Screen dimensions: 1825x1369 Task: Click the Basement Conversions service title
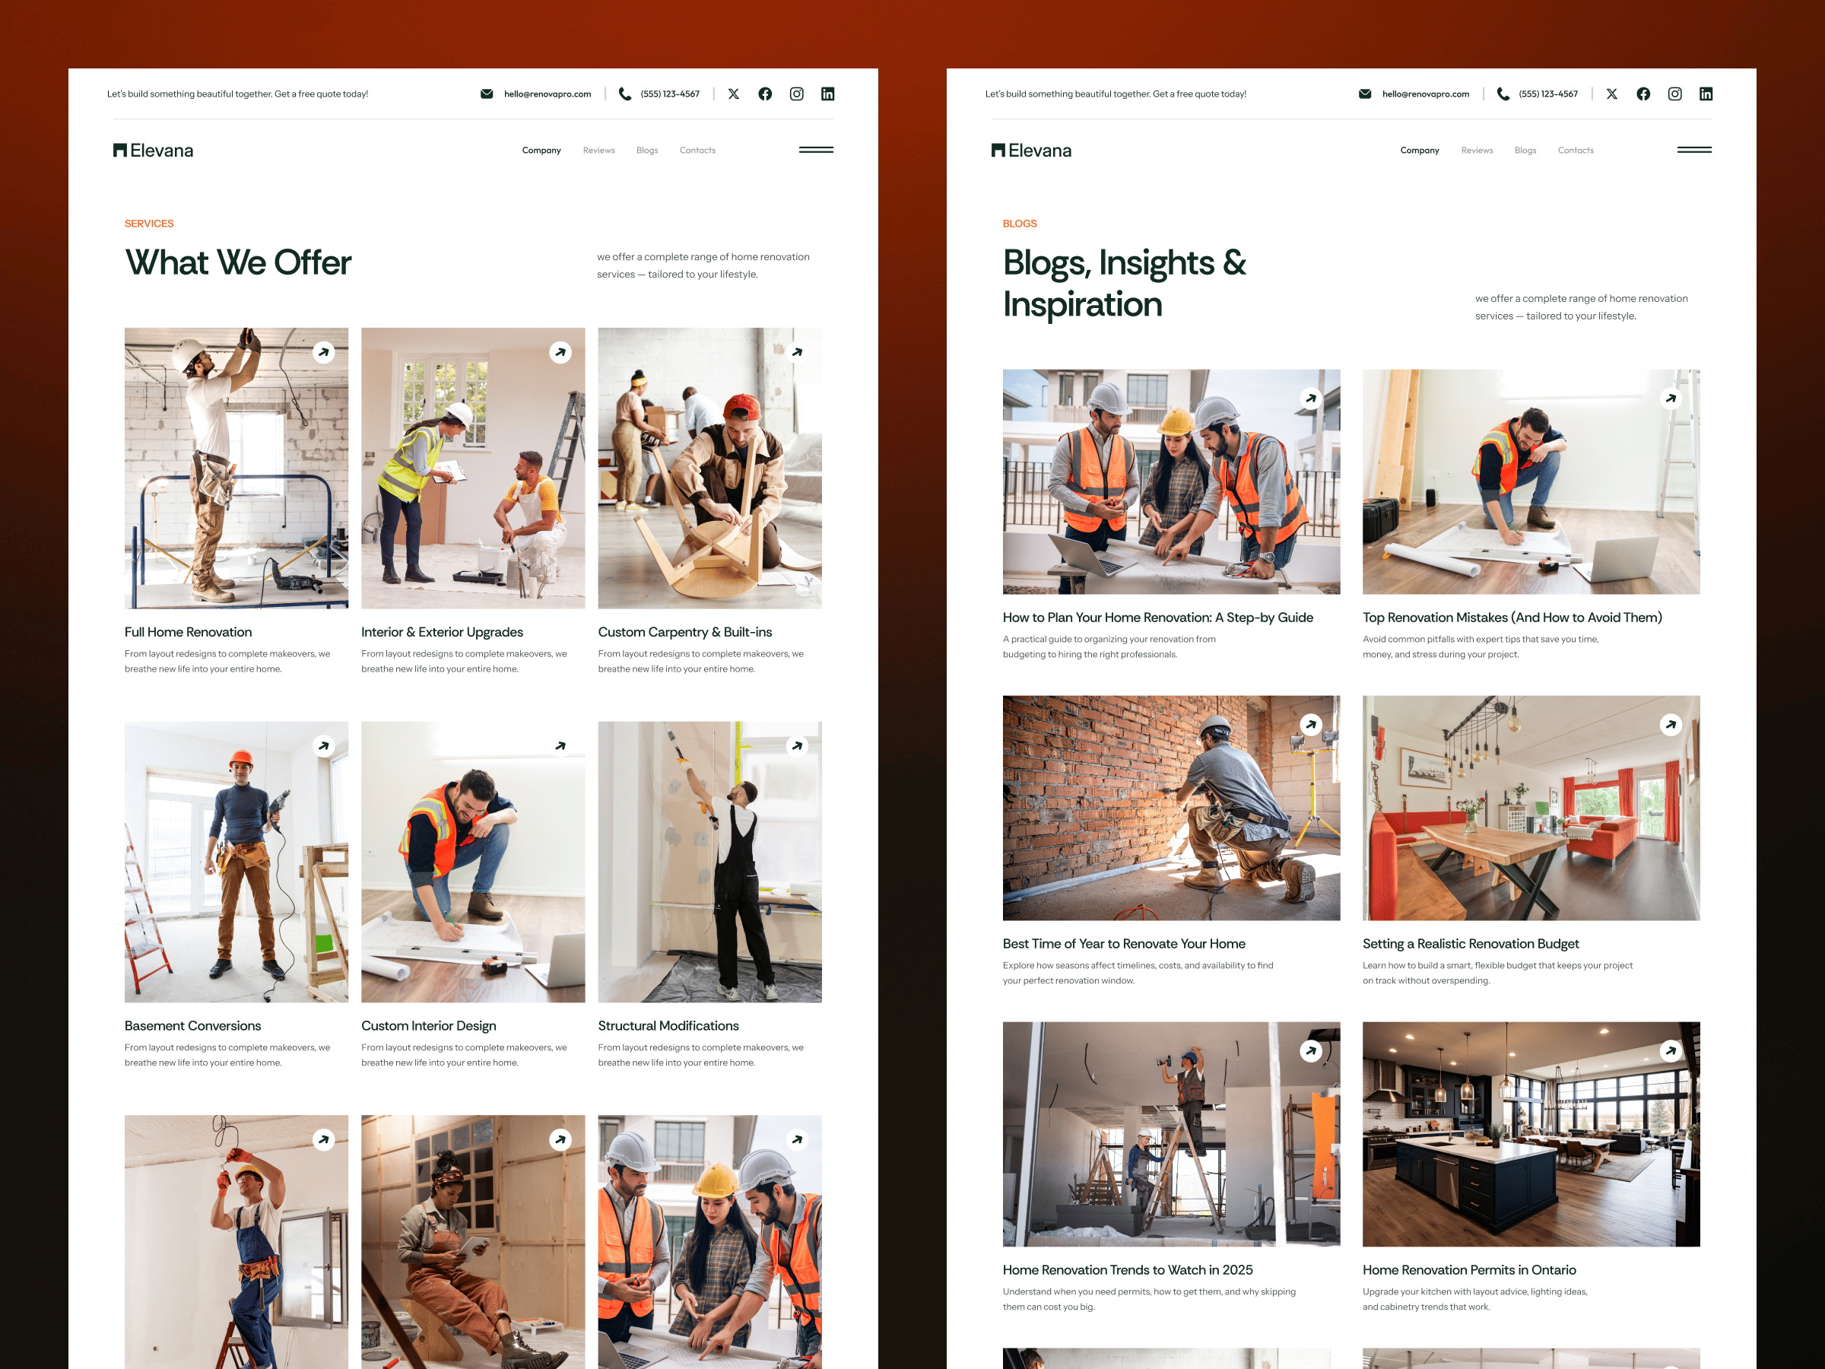pyautogui.click(x=192, y=1026)
